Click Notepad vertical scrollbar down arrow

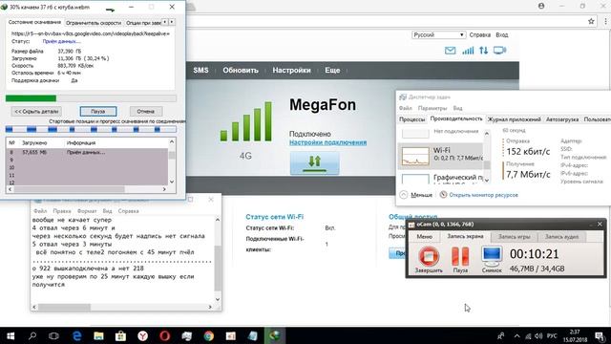click(x=218, y=299)
